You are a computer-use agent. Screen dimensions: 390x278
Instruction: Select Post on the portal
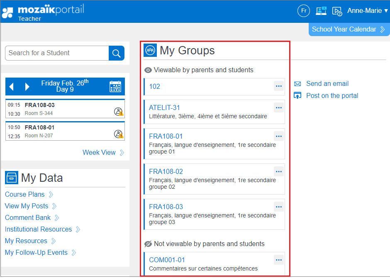pyautogui.click(x=332, y=96)
